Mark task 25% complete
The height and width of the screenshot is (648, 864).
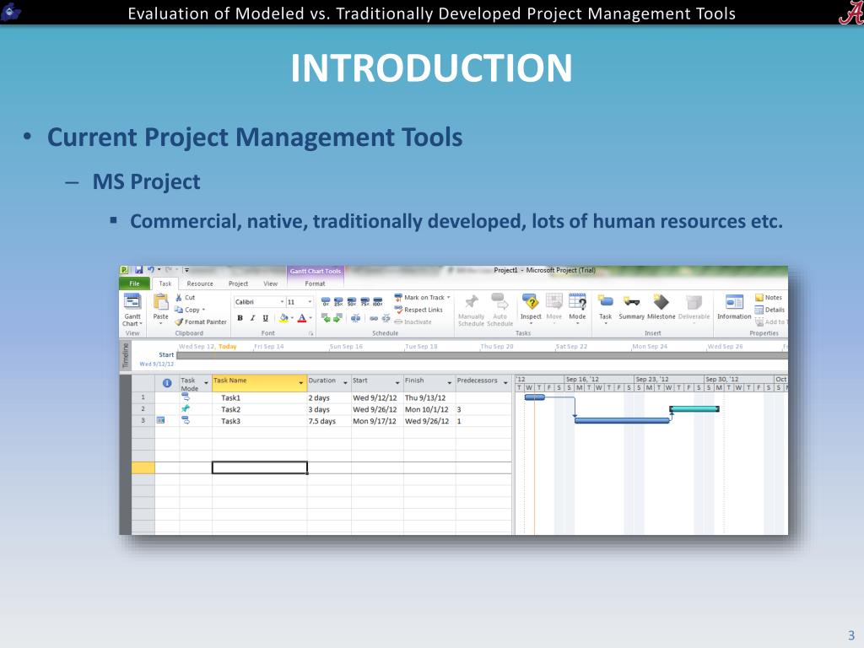pos(338,302)
